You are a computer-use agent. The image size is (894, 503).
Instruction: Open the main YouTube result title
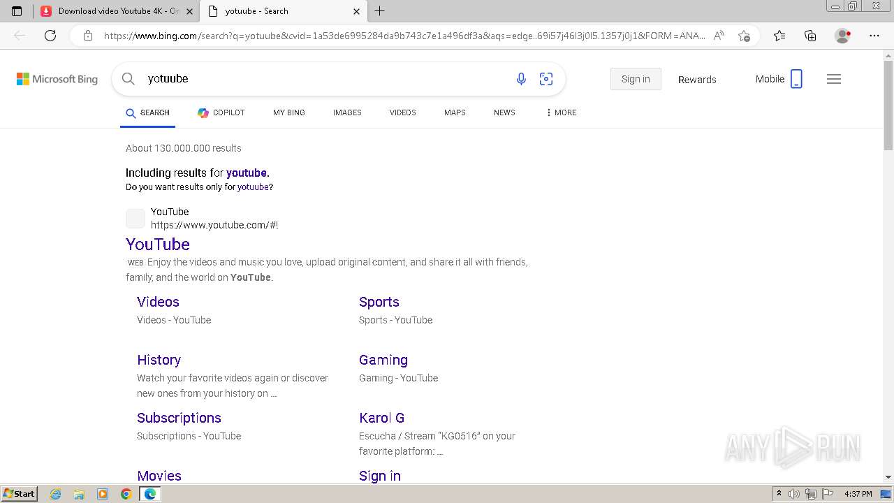[x=158, y=245]
